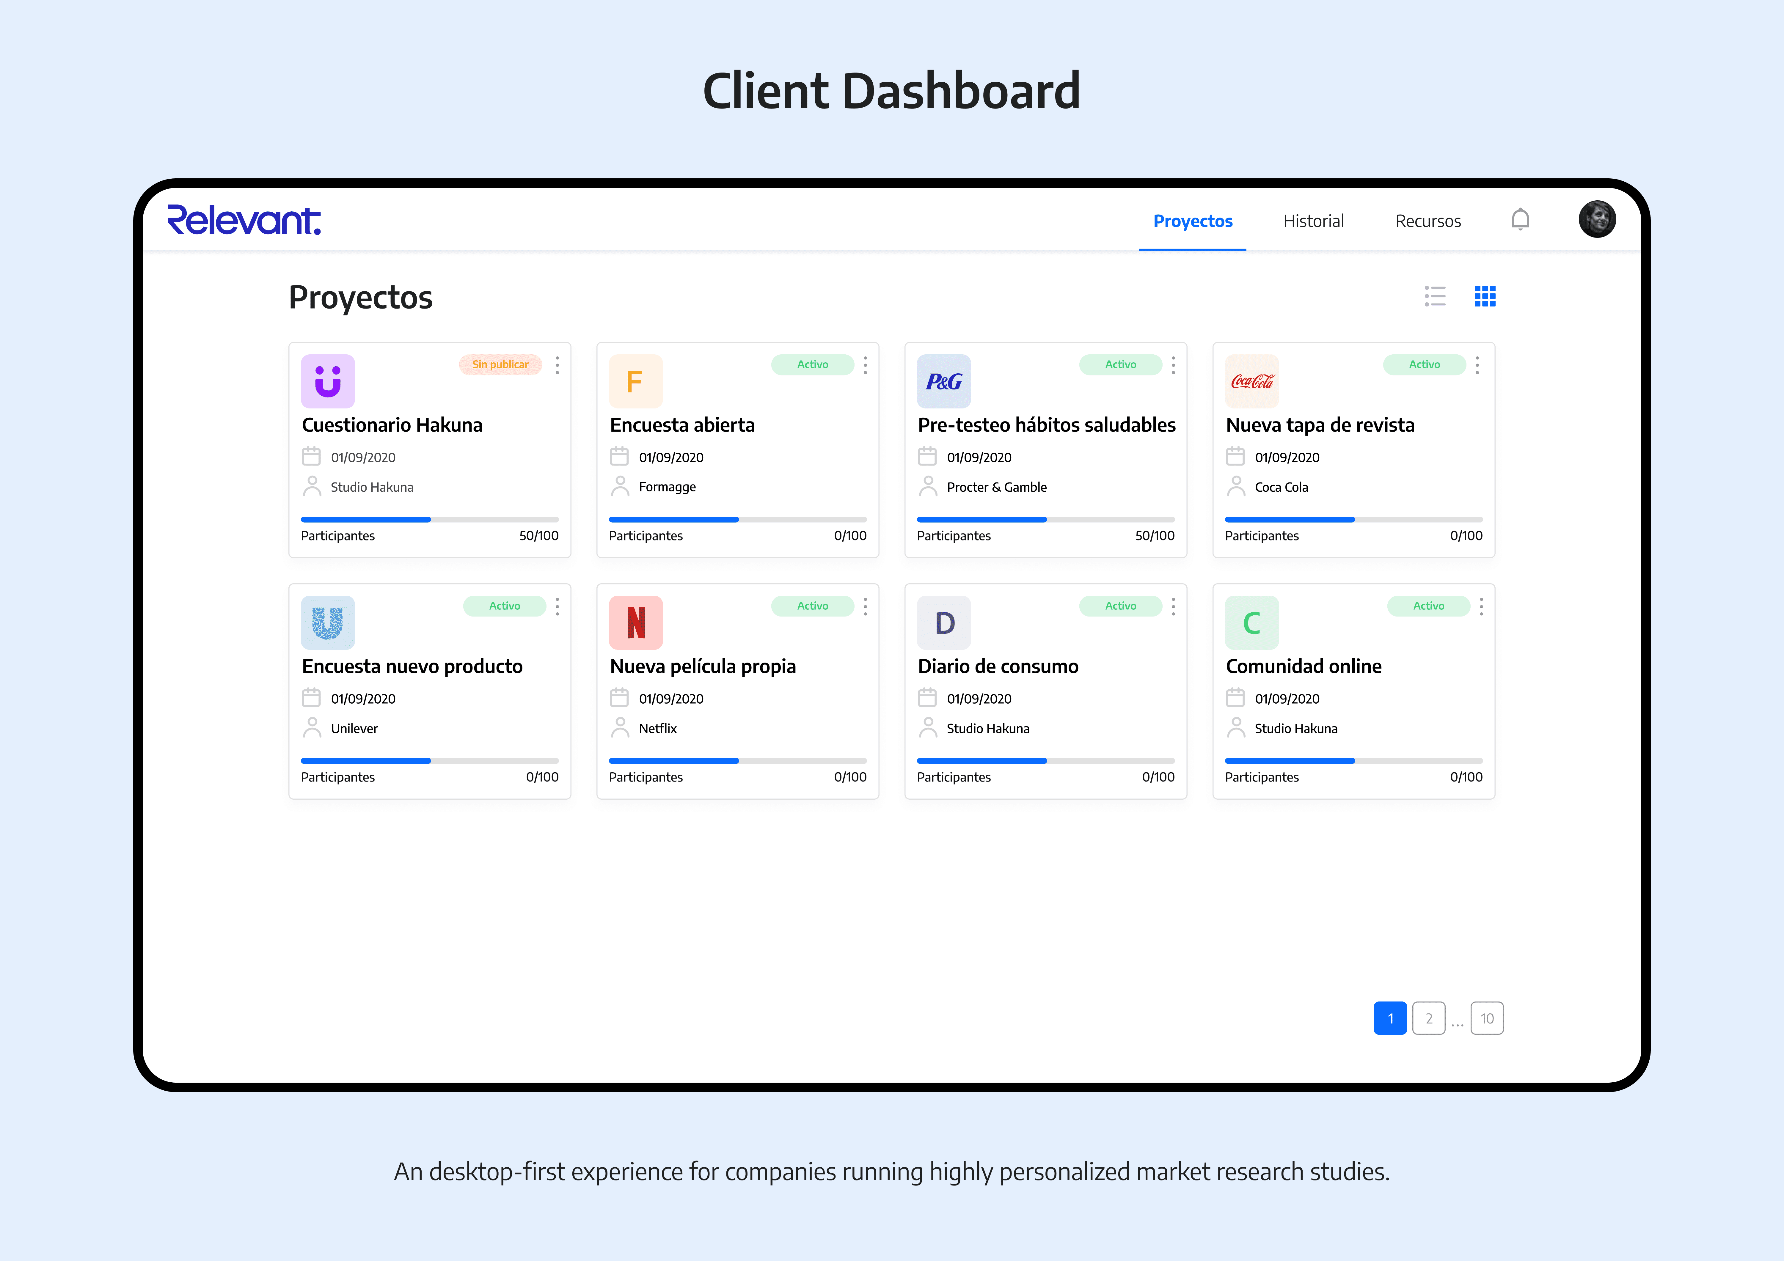Click Activo badge on Encuesta abierta card
Screen dimensions: 1784x1261
[813, 364]
